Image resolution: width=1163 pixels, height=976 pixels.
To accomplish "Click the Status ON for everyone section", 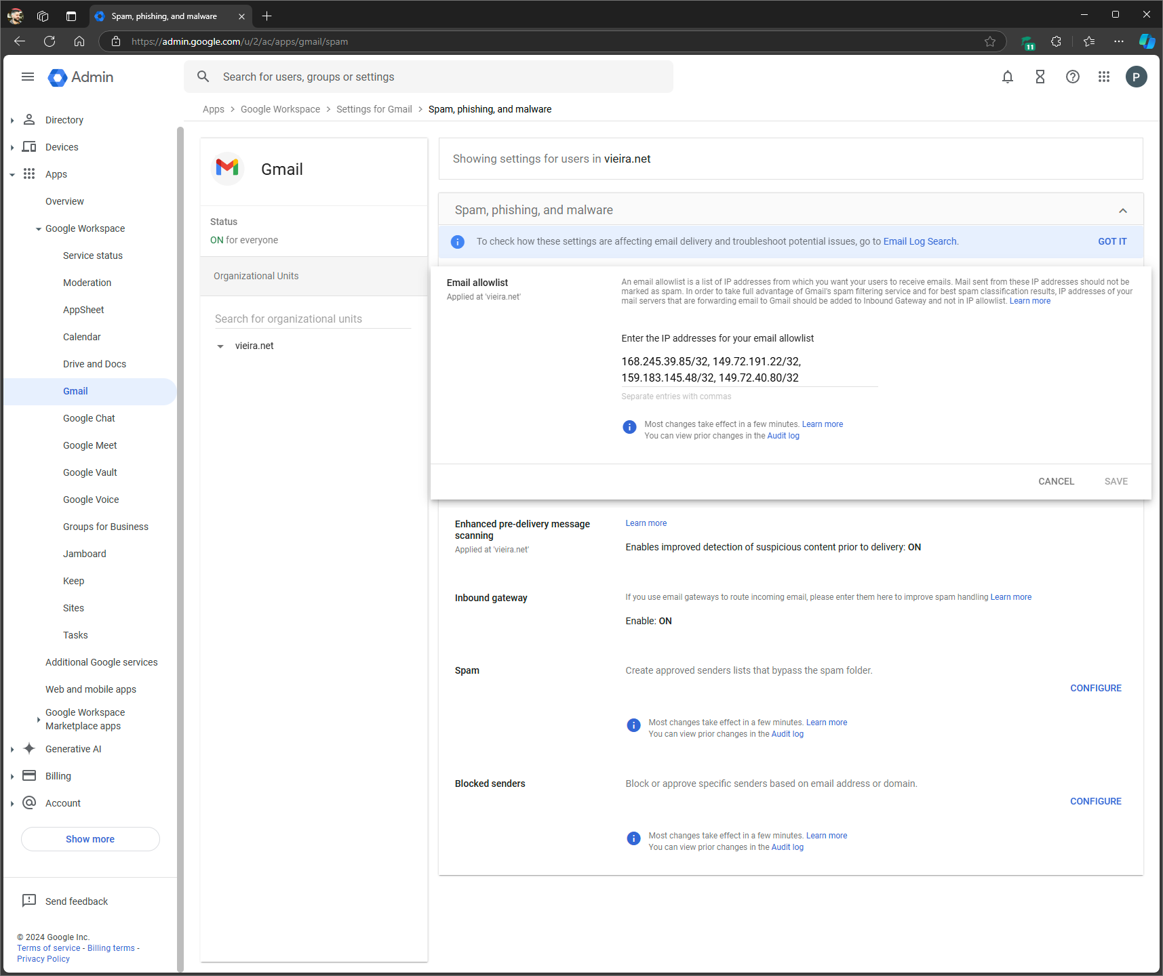I will (x=314, y=231).
